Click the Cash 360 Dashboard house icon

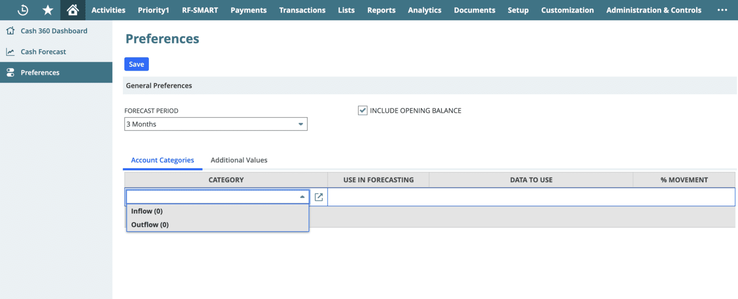pos(10,30)
